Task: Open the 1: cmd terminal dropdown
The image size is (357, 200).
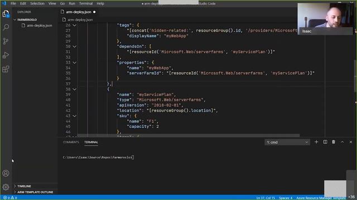Action: [287, 142]
